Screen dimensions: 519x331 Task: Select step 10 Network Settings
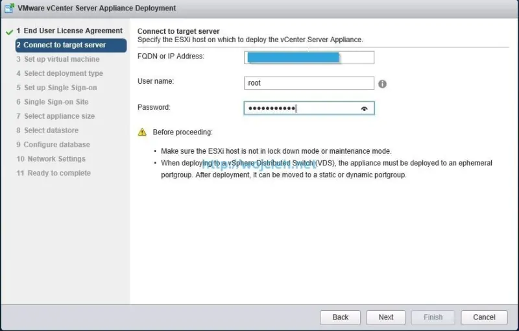[51, 159]
